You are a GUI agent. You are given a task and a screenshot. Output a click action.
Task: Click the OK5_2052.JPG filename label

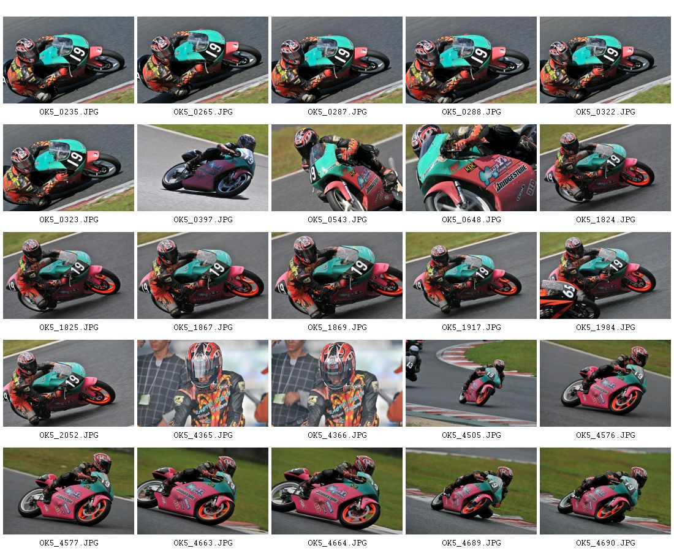pyautogui.click(x=69, y=435)
